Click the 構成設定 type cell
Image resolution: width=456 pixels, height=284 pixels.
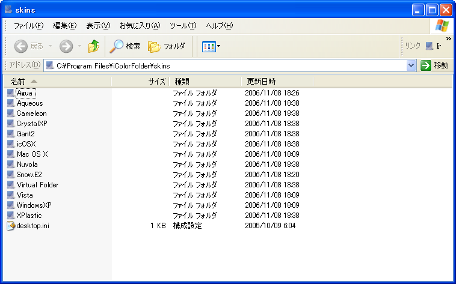coord(187,226)
